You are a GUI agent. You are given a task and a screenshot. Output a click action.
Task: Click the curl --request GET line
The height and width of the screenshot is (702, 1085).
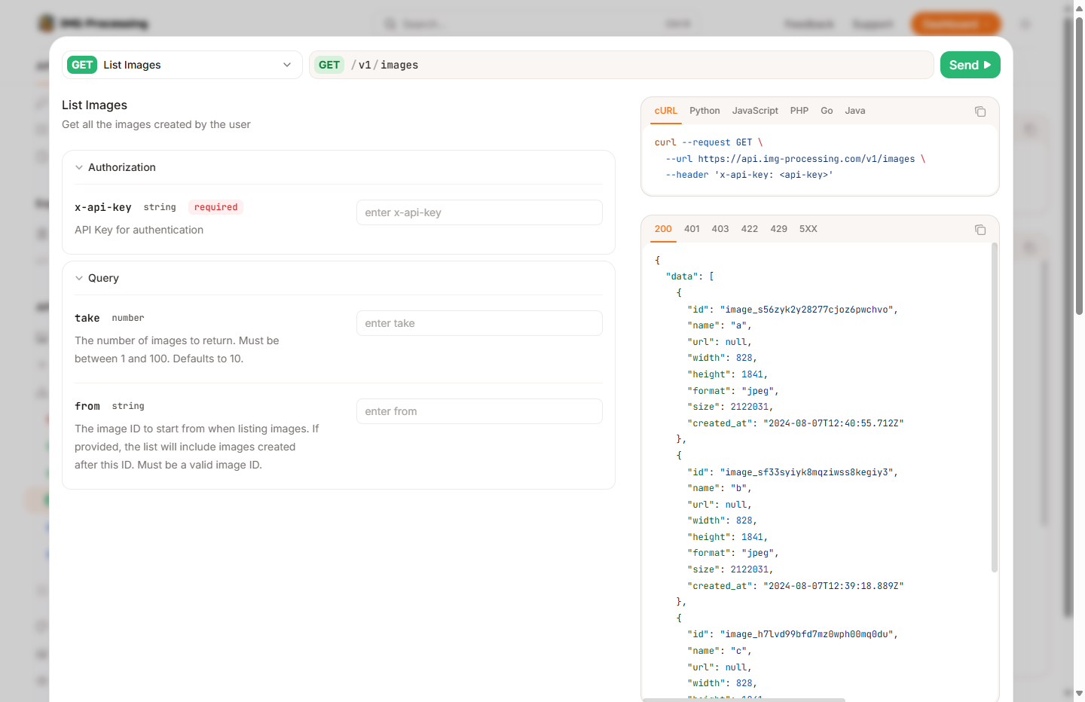click(709, 142)
